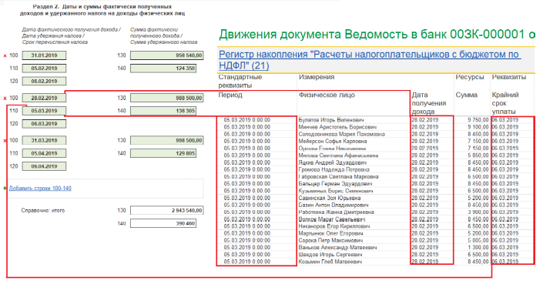This screenshot has width=543, height=284.
Task: Edit date 05.02.2019 in line 110
Action: [44, 68]
